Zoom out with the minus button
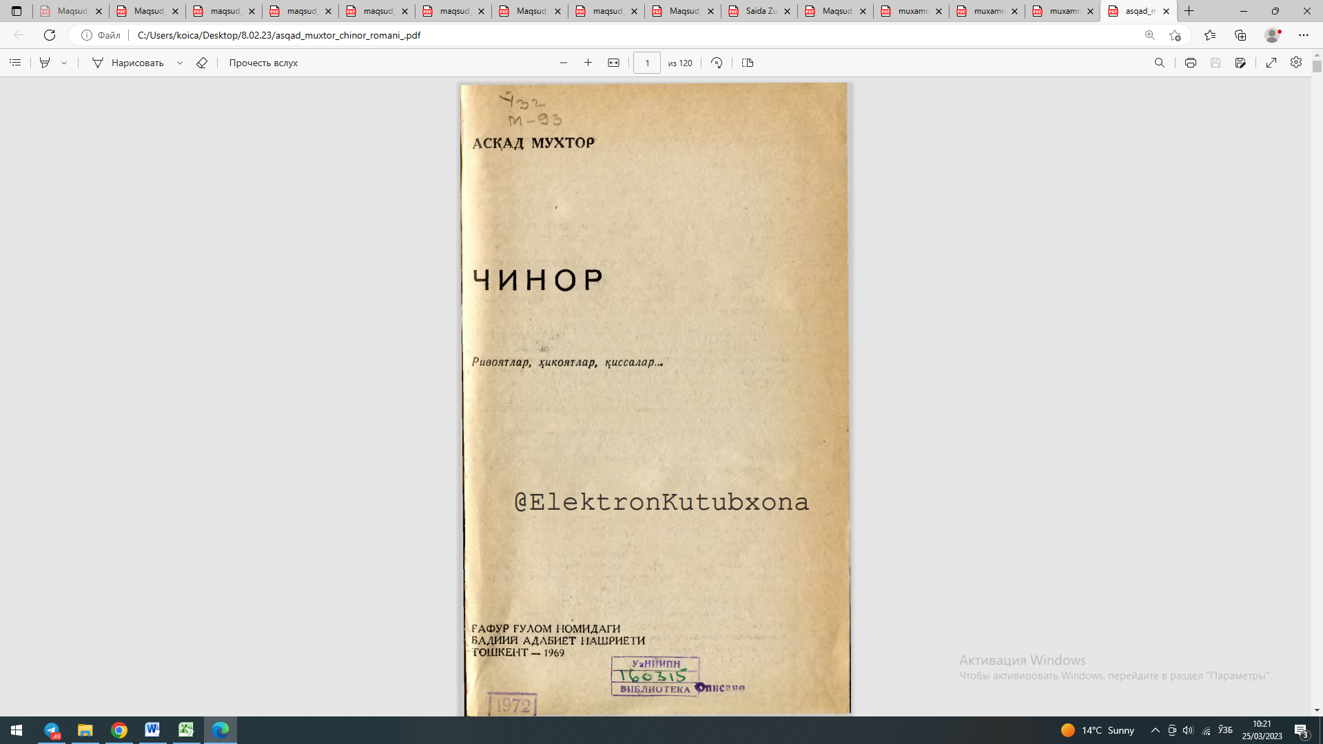The image size is (1323, 744). (564, 63)
